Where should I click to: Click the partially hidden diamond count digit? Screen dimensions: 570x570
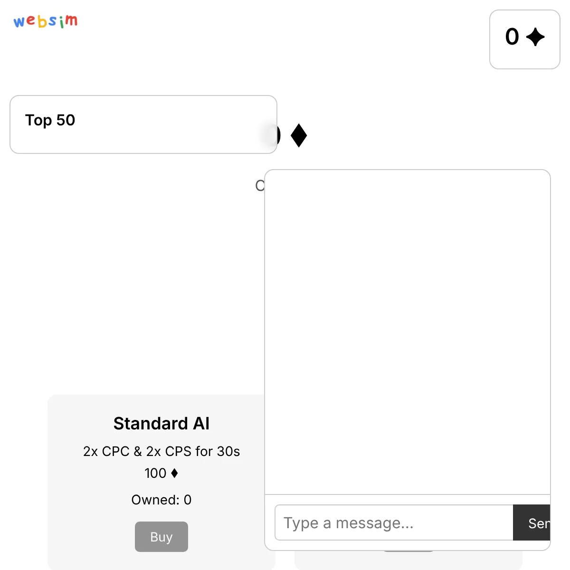coord(278,135)
